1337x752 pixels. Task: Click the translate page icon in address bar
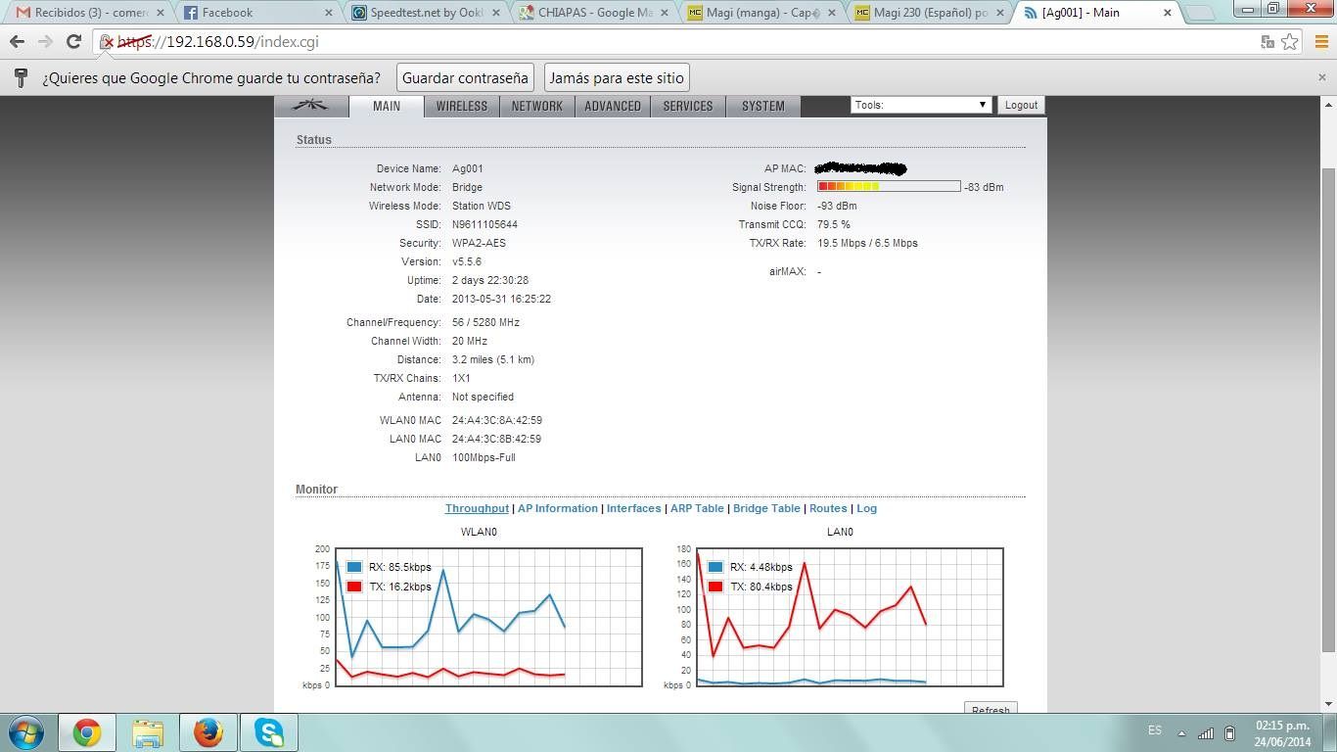tap(1268, 42)
